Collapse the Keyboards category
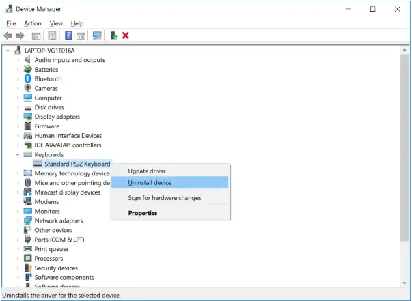 click(18, 155)
